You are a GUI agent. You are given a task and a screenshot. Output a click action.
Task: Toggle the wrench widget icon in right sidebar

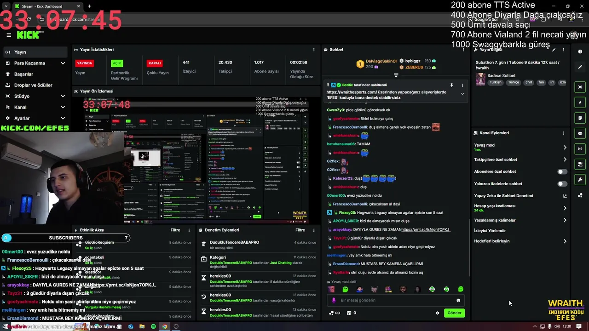click(580, 180)
